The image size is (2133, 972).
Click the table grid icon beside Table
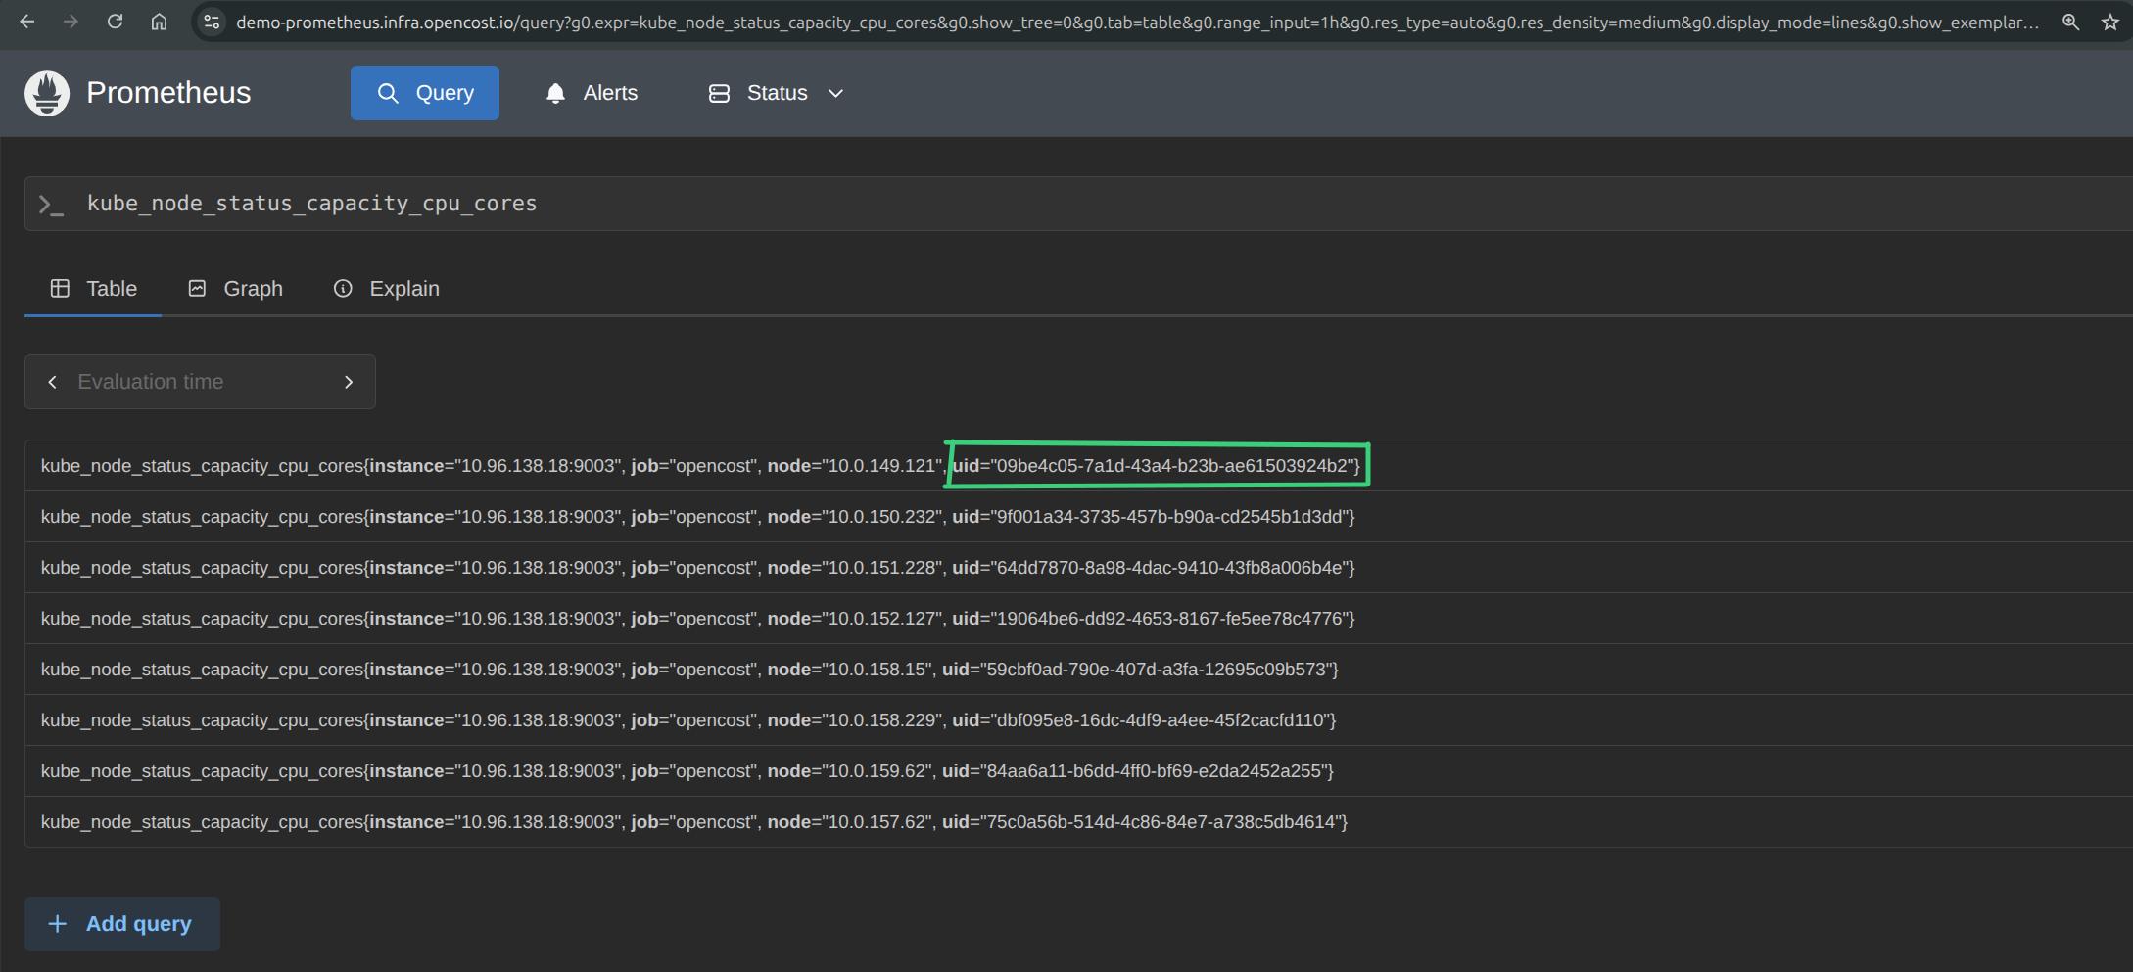point(60,288)
